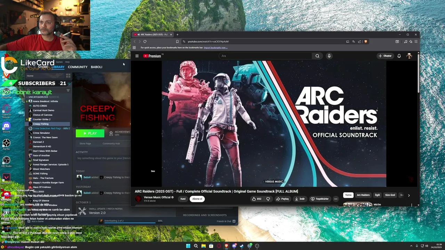Click the Abone ol subscribe button
The width and height of the screenshot is (445, 250).
pos(197,199)
